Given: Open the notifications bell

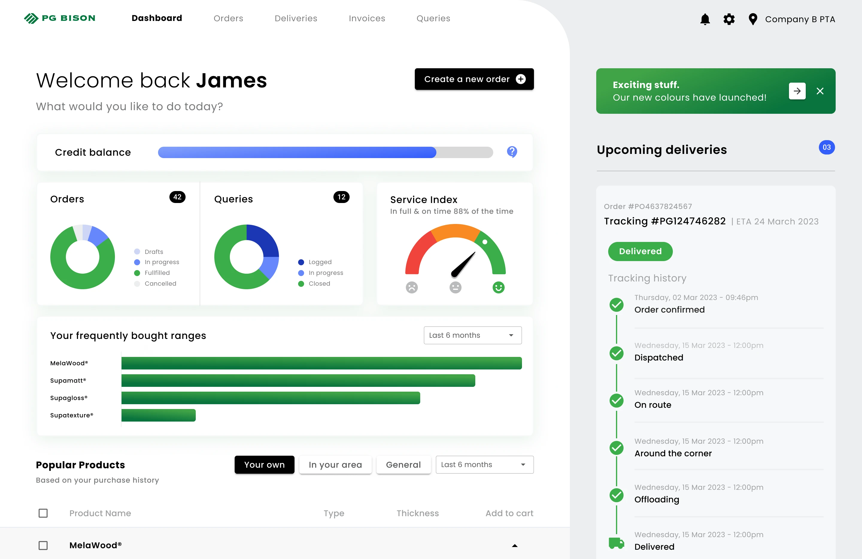Looking at the screenshot, I should tap(705, 19).
